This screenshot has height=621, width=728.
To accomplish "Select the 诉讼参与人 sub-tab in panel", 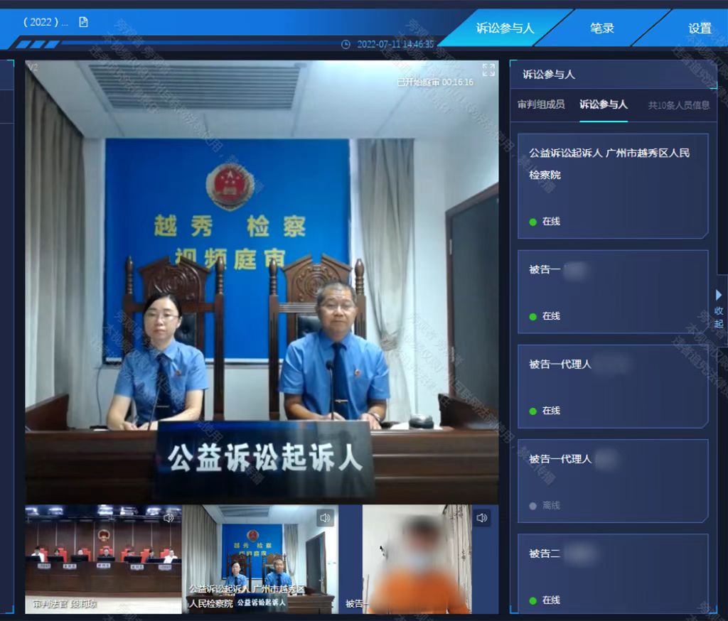I will pos(604,104).
